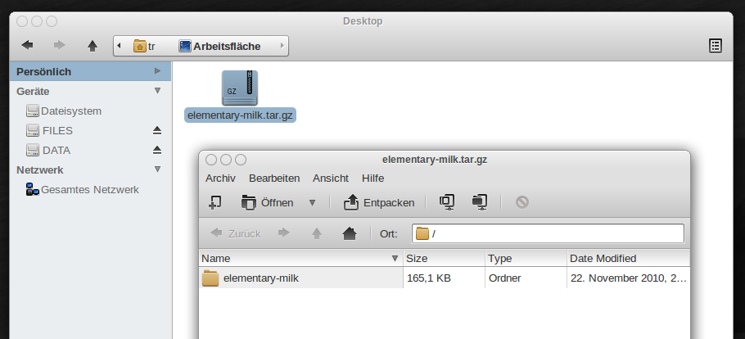This screenshot has height=339, width=745.
Task: Collapse the Geräte sidebar section
Action: tap(158, 90)
